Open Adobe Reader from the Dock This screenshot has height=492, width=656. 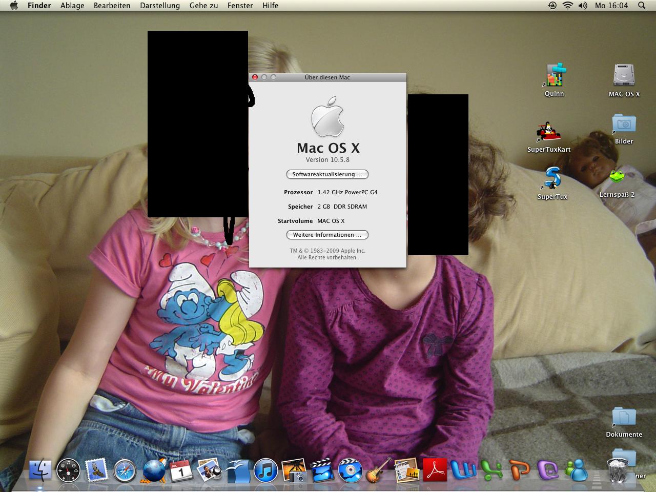click(435, 470)
